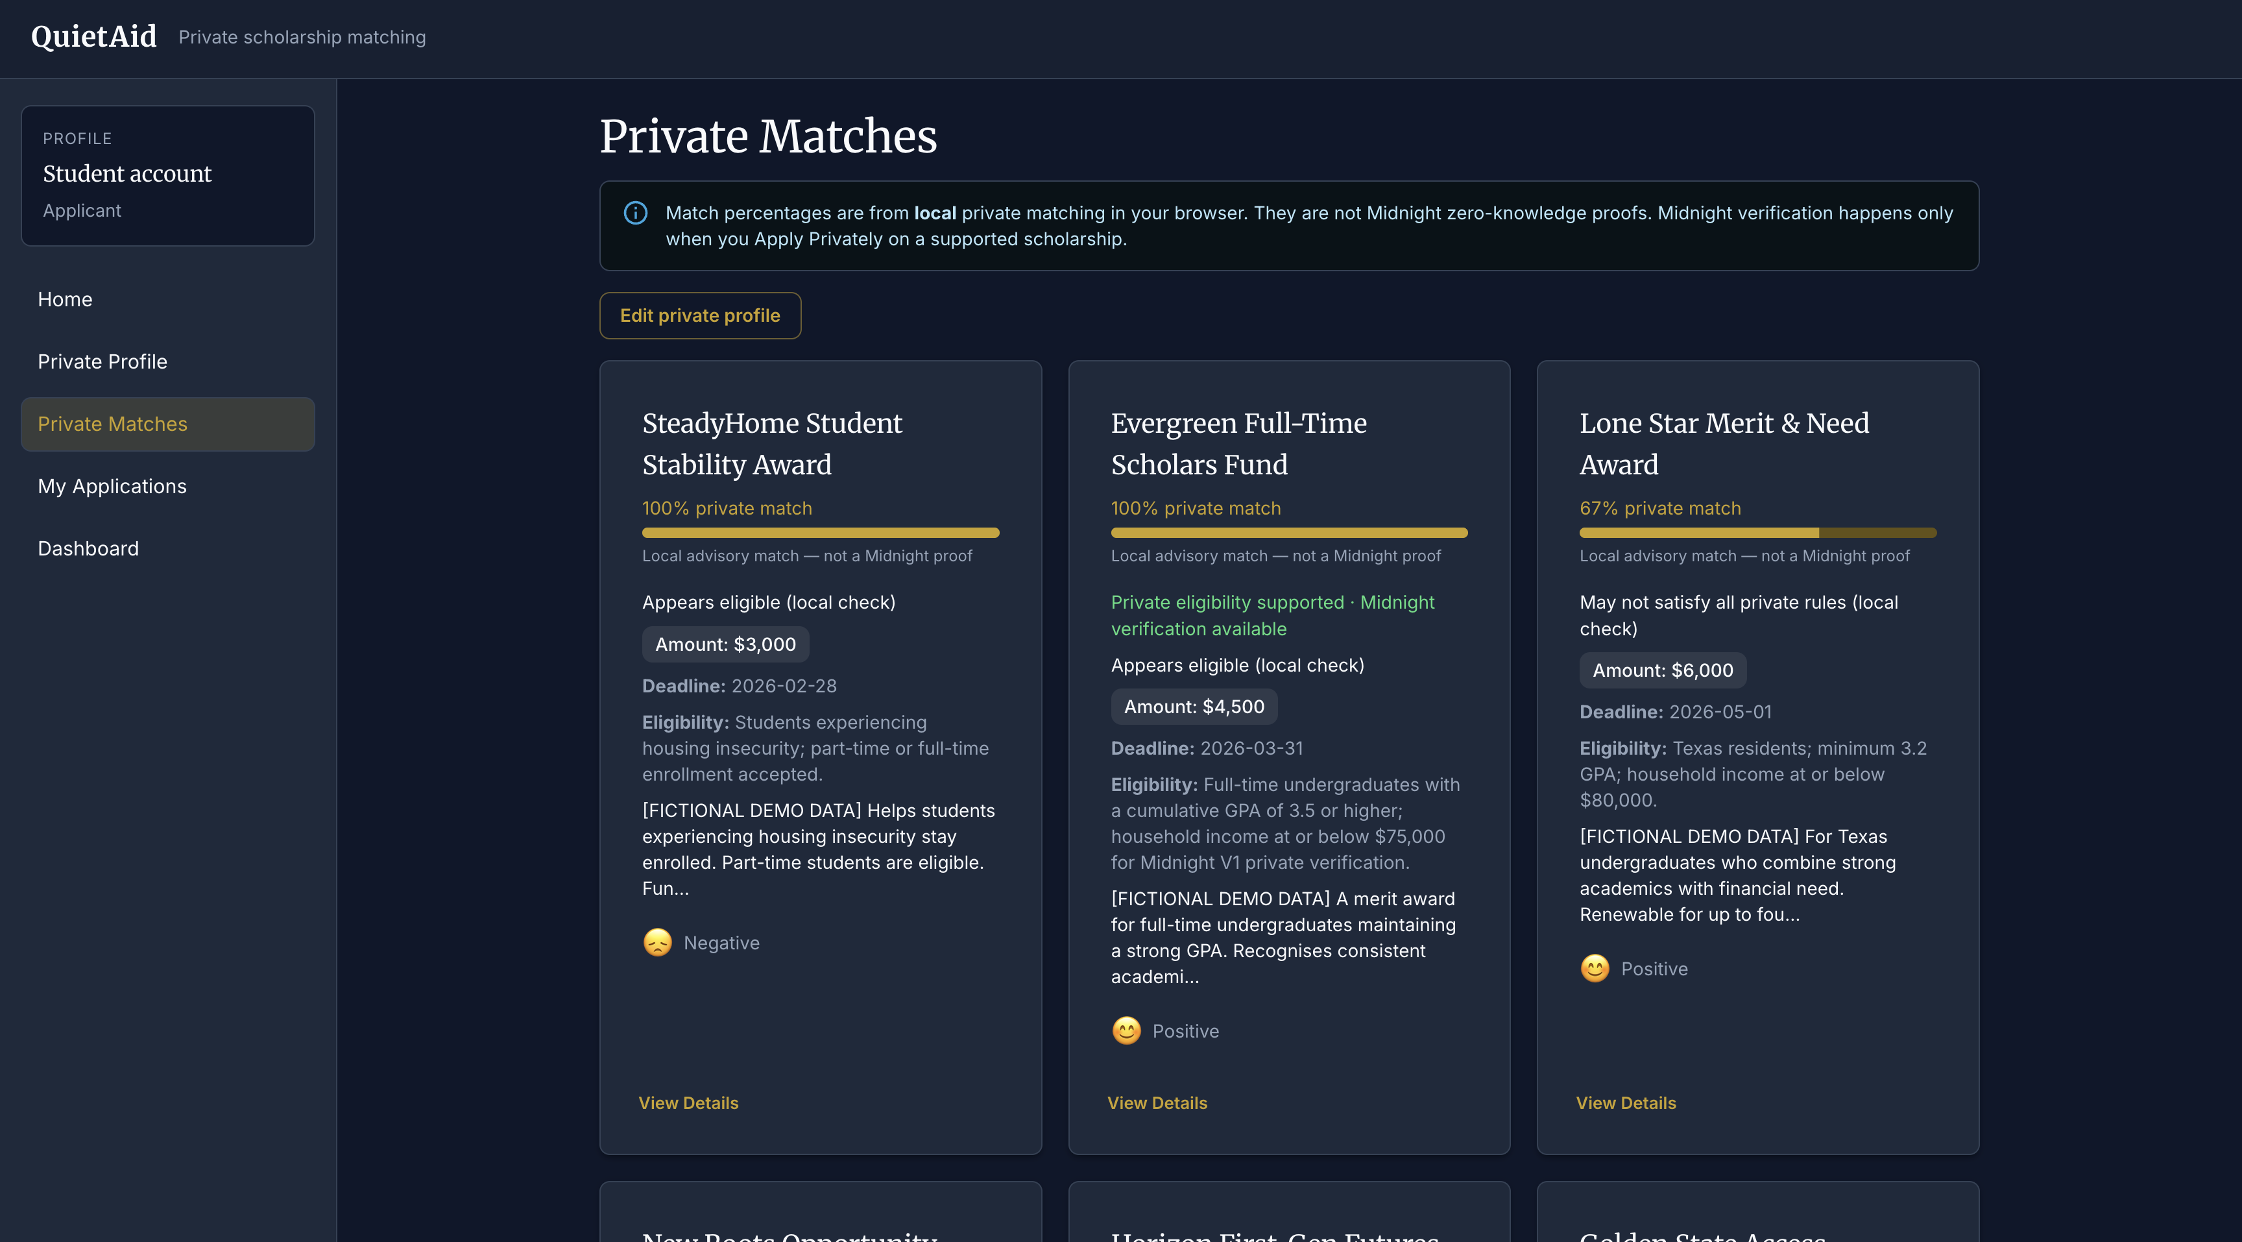Click the SteadyHome 100% match progress bar
The width and height of the screenshot is (2242, 1242).
coord(820,533)
